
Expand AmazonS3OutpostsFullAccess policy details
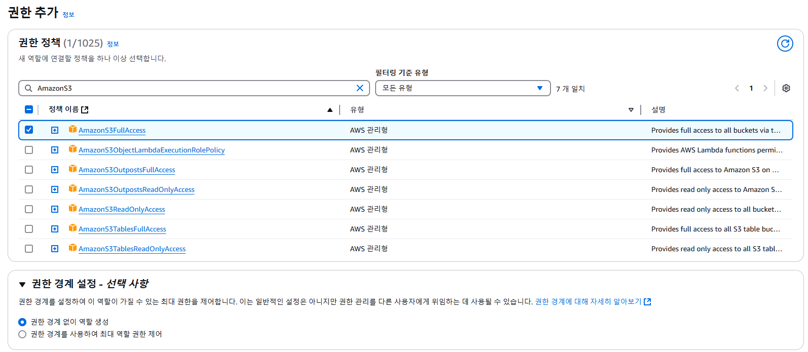click(55, 170)
